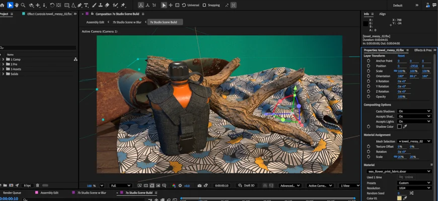
Task: Select the Selection arrow tool
Action: click(x=10, y=5)
